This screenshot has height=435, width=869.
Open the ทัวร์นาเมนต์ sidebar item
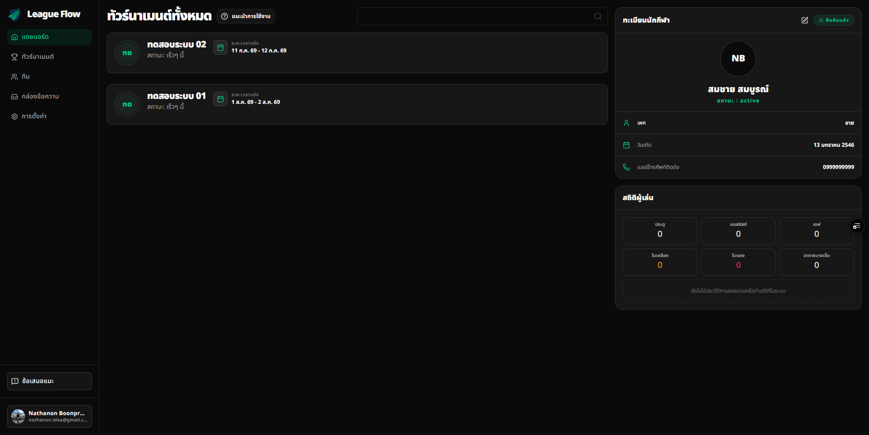click(x=49, y=57)
